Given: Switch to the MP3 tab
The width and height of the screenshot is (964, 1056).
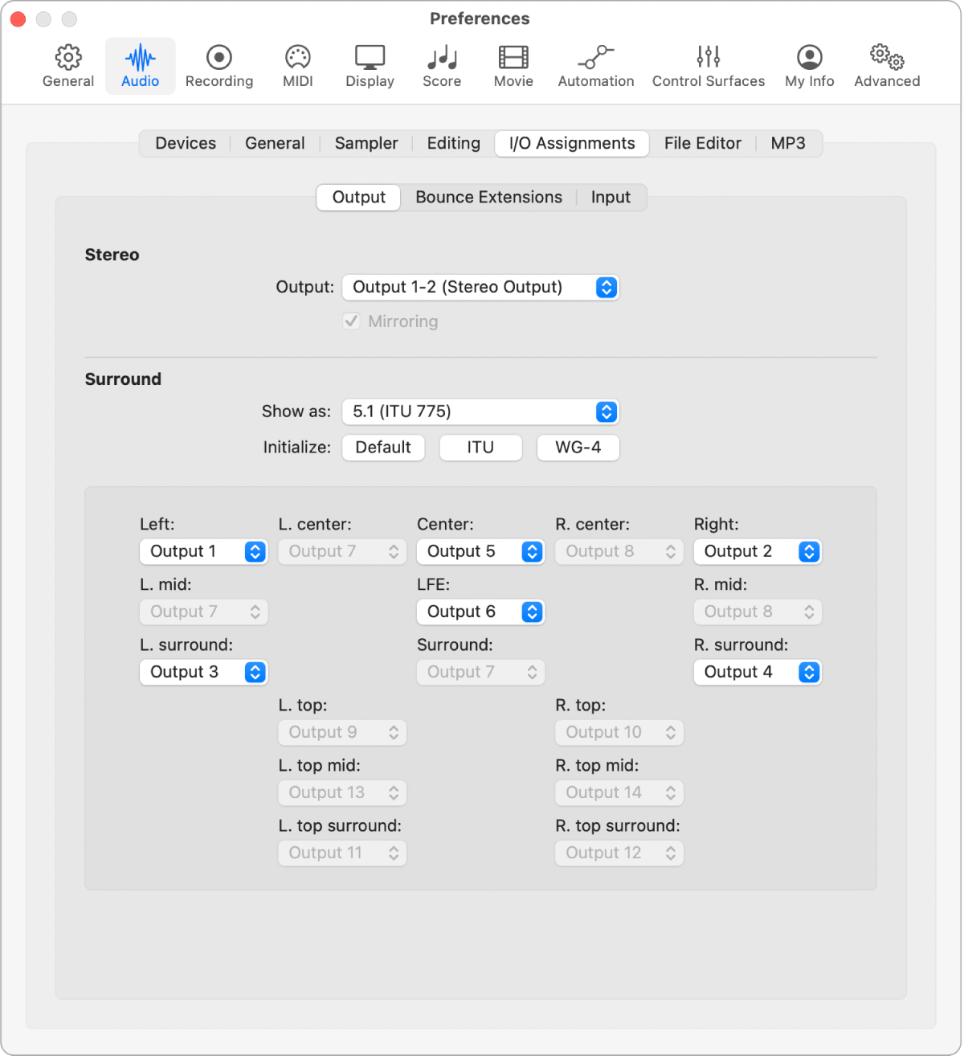Looking at the screenshot, I should [788, 143].
